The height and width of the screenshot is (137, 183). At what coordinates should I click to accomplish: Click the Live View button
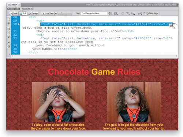click(x=48, y=13)
